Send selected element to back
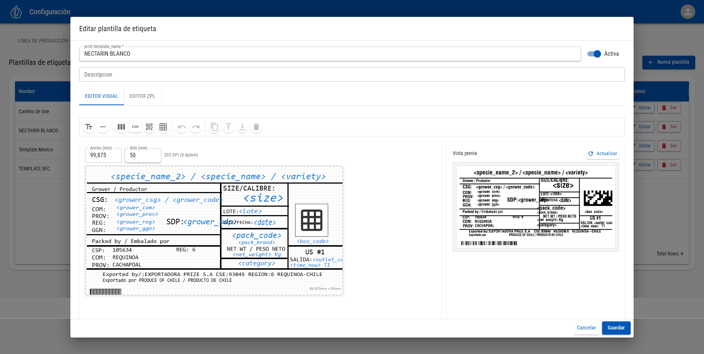 (x=242, y=127)
